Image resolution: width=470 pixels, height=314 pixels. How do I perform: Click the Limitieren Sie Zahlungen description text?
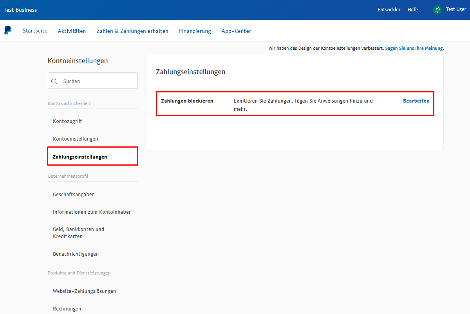[303, 105]
